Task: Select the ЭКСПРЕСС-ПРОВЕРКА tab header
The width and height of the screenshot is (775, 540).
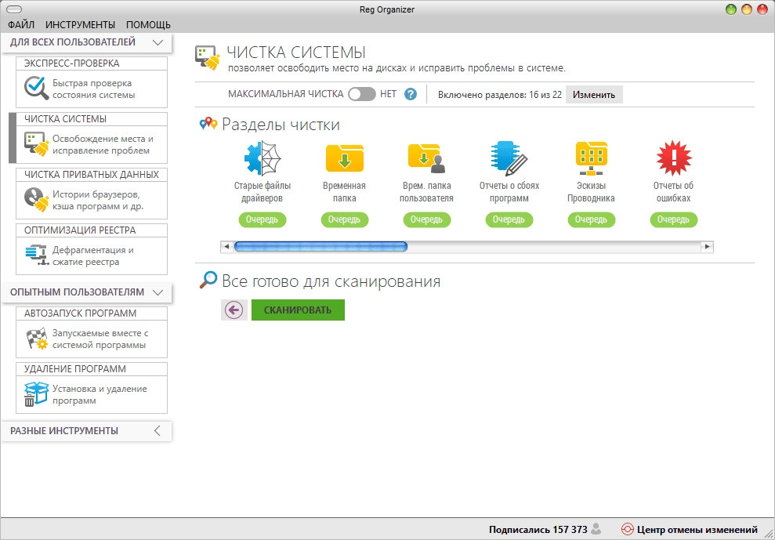Action: pyautogui.click(x=92, y=63)
